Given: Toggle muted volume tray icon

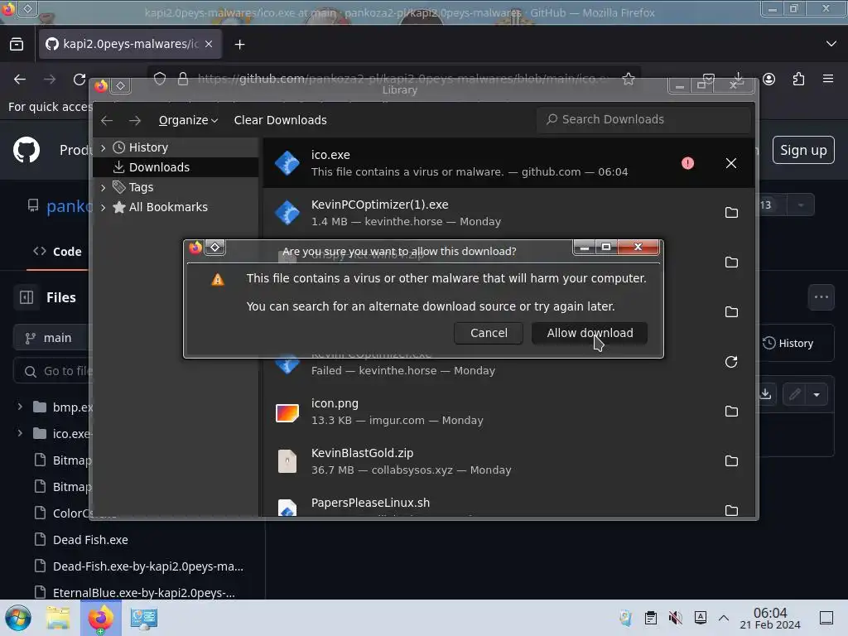Looking at the screenshot, I should (x=676, y=618).
